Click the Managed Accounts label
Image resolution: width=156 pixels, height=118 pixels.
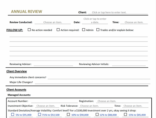click(x=19, y=95)
